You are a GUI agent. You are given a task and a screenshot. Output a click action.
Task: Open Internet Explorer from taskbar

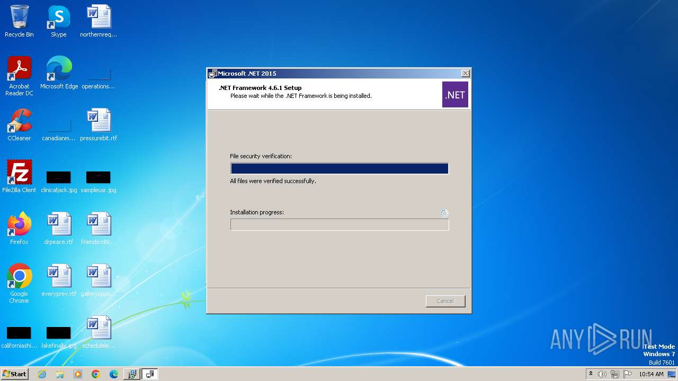pyautogui.click(x=42, y=374)
